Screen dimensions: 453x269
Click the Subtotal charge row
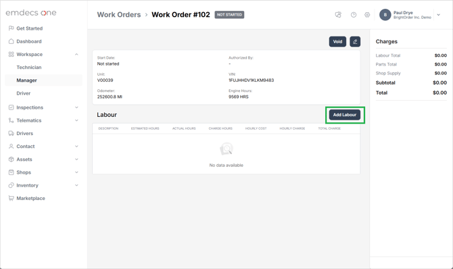coord(411,82)
